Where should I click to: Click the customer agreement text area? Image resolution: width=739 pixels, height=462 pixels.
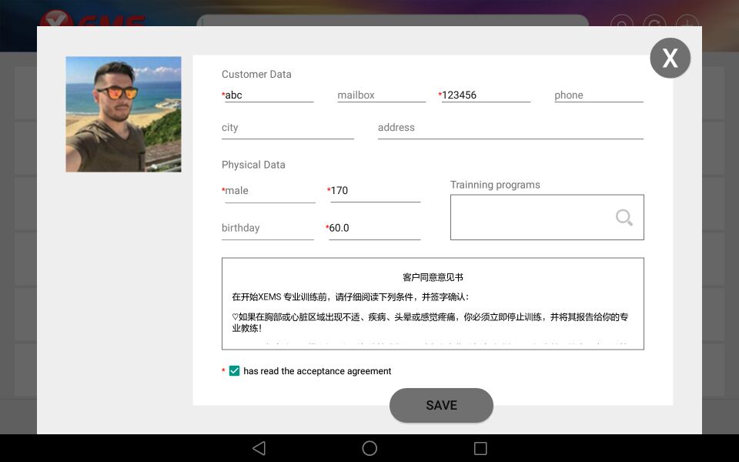point(433,303)
